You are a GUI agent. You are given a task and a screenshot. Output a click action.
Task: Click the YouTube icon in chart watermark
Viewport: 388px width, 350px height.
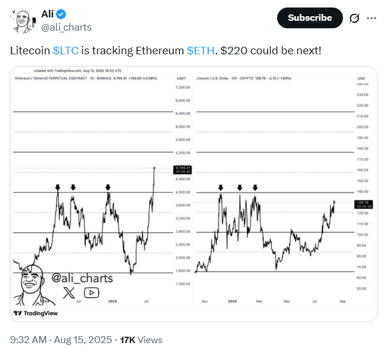coord(91,292)
